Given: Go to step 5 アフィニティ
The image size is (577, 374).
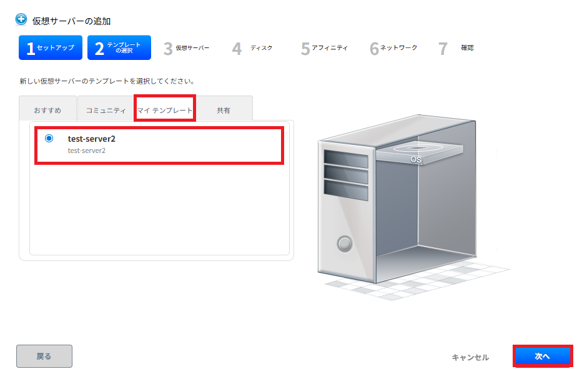Looking at the screenshot, I should 324,48.
